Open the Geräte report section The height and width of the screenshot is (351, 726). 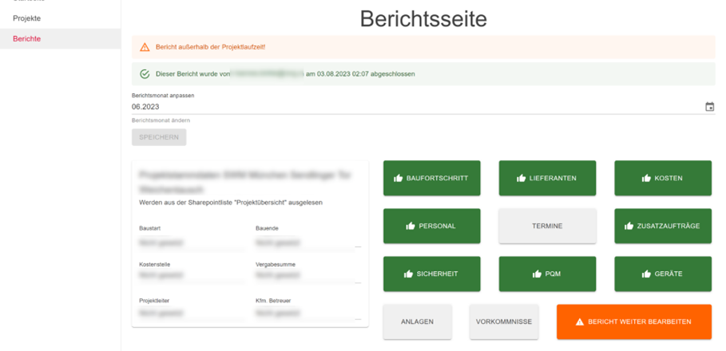(662, 274)
